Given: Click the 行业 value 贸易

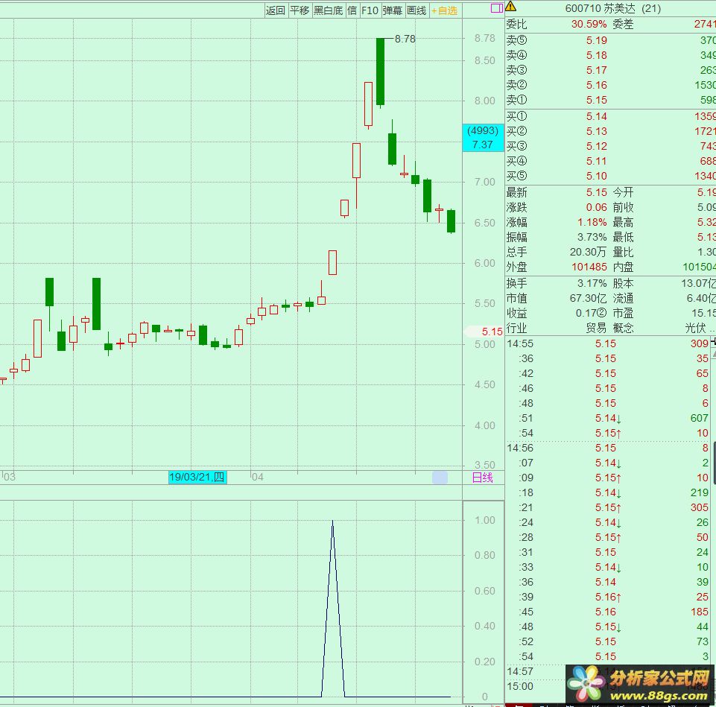Looking at the screenshot, I should 596,328.
